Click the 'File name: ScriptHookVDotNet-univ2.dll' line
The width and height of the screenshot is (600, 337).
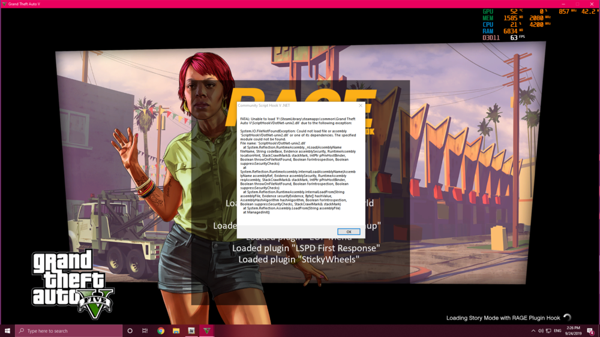coord(273,143)
